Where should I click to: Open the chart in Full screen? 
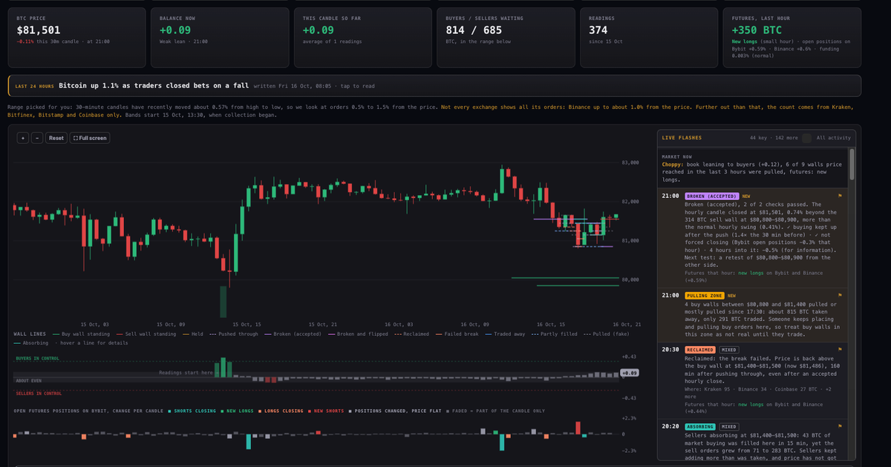(90, 138)
